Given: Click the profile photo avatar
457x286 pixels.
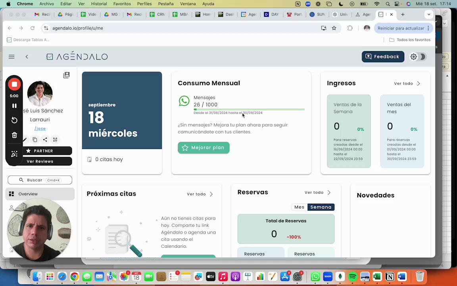Looking at the screenshot, I should [40, 93].
